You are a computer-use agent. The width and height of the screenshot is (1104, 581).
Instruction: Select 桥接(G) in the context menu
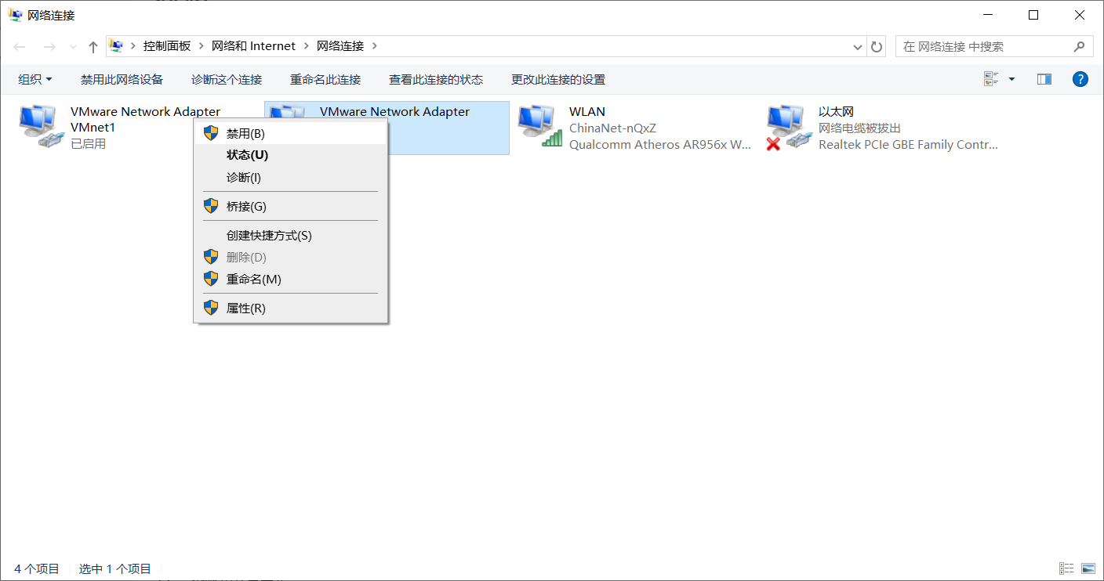291,207
